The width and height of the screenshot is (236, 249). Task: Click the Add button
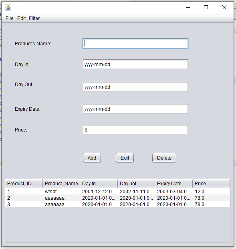tap(92, 158)
